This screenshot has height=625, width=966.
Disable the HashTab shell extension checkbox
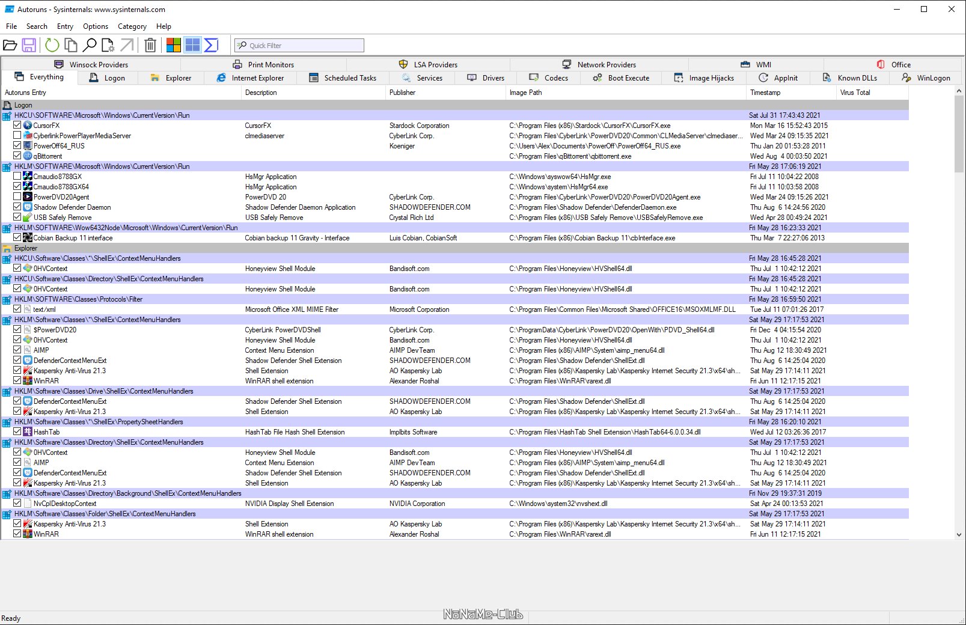point(17,432)
